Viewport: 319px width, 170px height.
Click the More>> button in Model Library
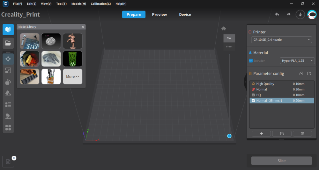point(73,77)
